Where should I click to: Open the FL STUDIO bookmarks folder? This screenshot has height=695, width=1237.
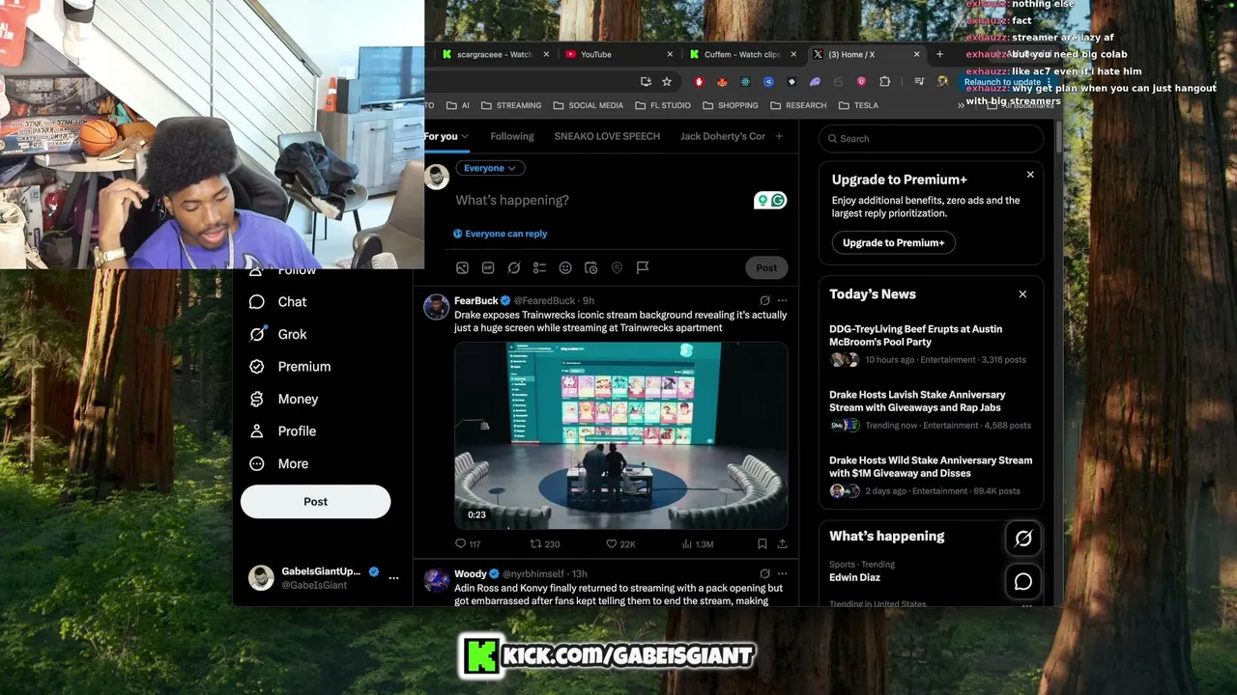(662, 105)
